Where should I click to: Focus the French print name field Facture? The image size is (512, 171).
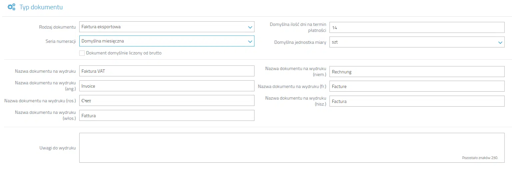(417, 86)
